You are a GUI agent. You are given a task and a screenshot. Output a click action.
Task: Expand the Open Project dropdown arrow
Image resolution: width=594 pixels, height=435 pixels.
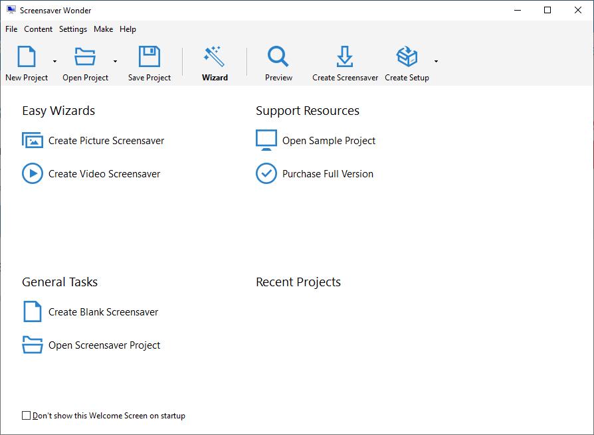coord(115,61)
